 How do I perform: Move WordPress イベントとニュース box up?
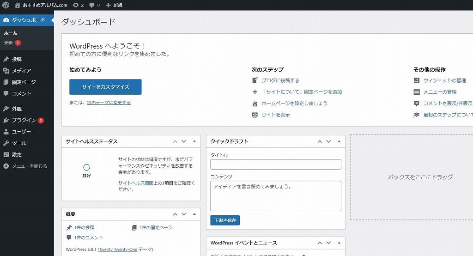320,243
